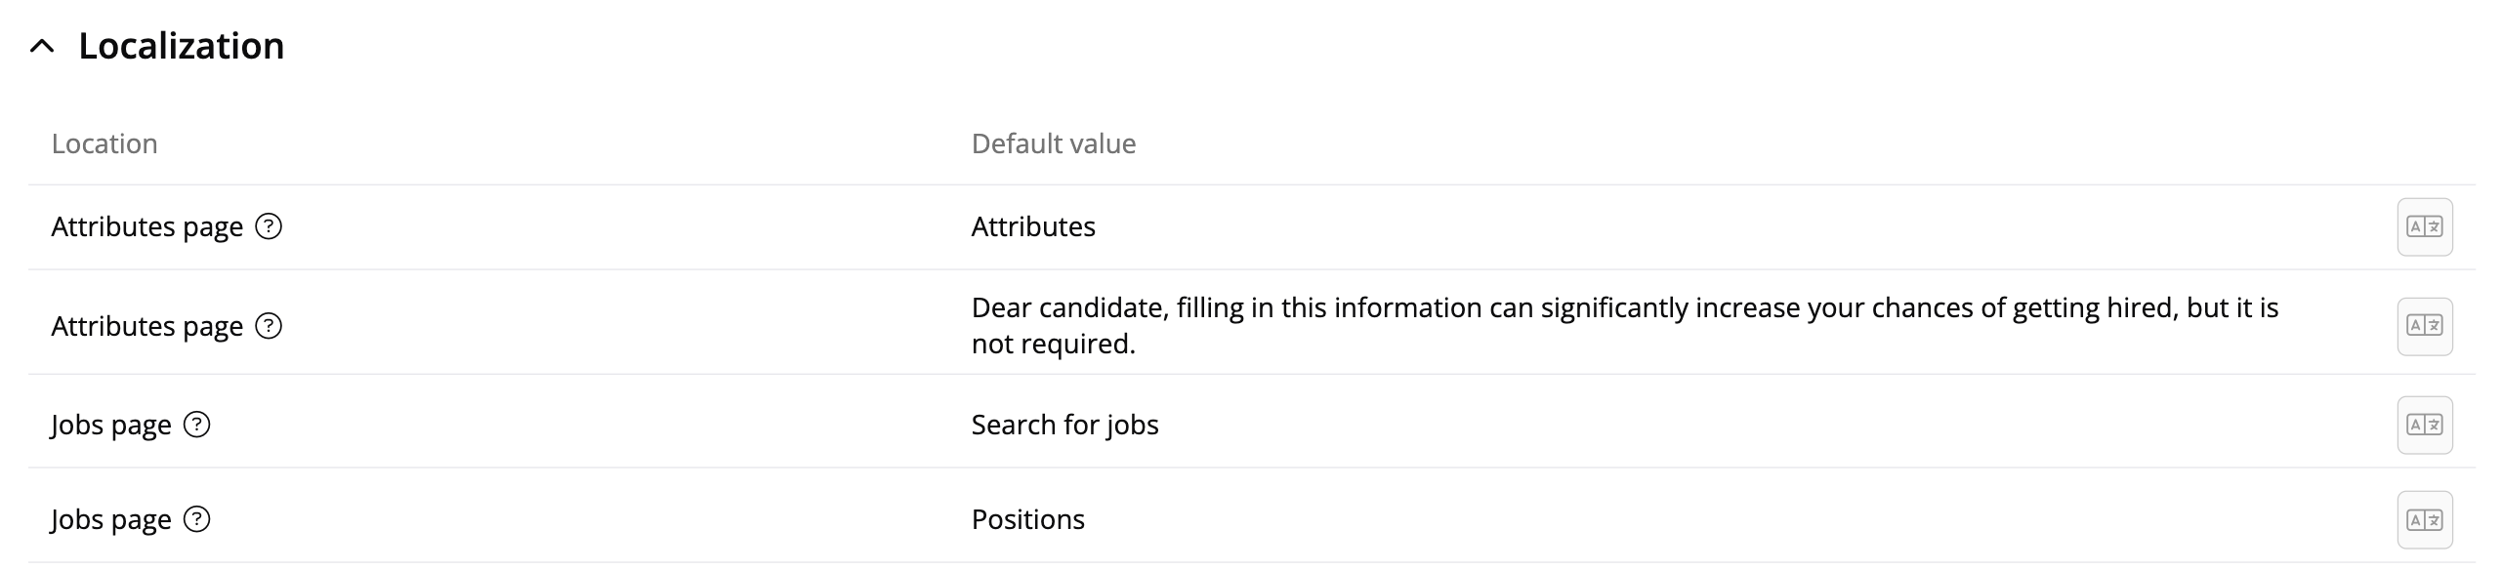Viewport: 2502px width, 570px height.
Task: Click translate icon for the 'Positions' row
Action: [2424, 519]
